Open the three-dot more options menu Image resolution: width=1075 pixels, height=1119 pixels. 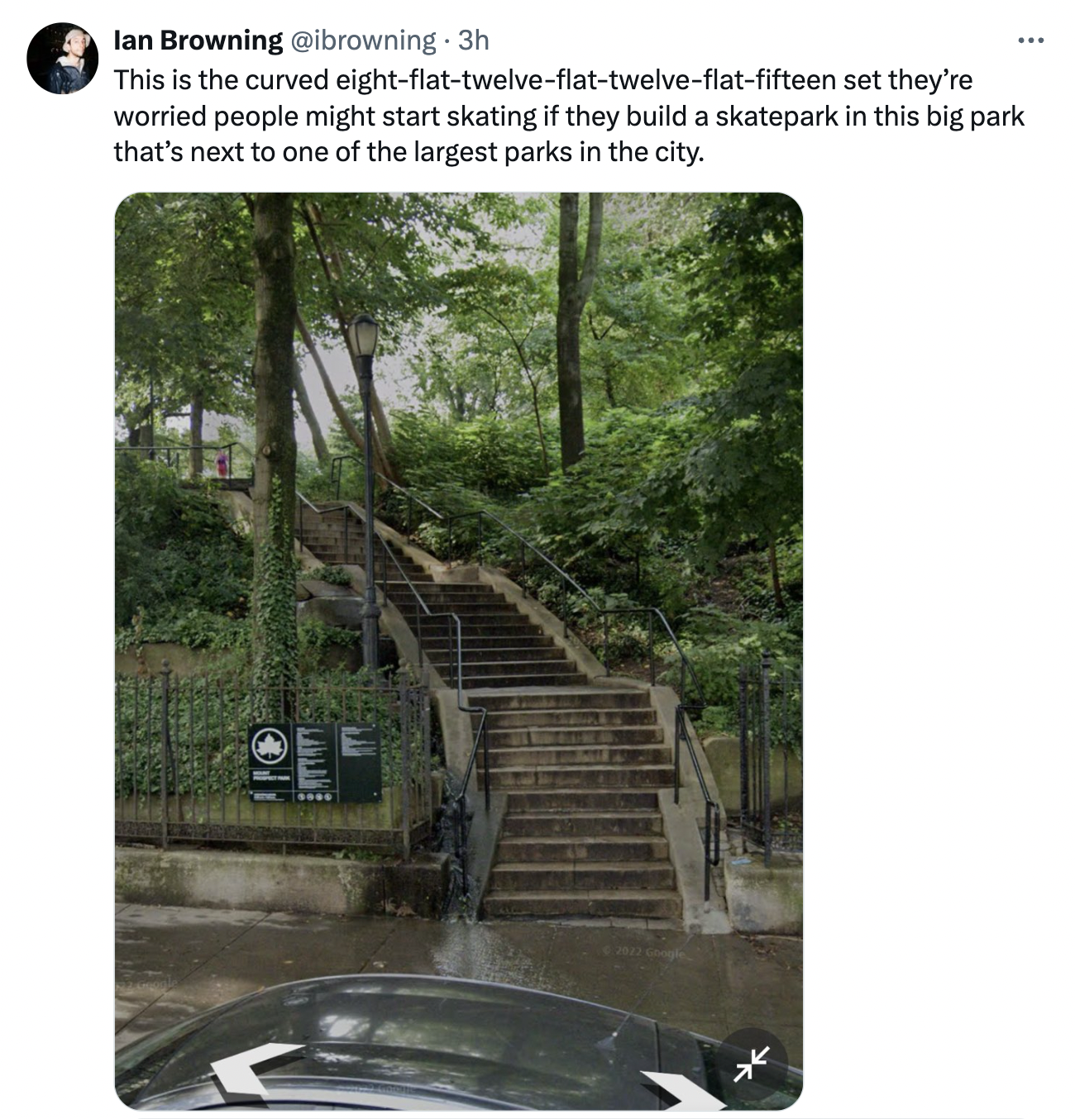coord(1031,40)
